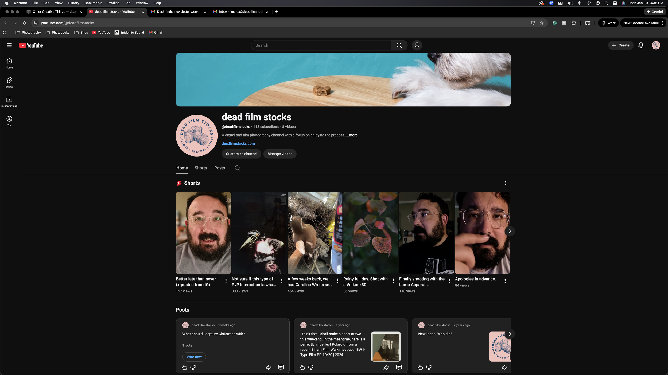Open the channel search magnifier
Viewport: 668px width, 375px height.
pyautogui.click(x=237, y=168)
